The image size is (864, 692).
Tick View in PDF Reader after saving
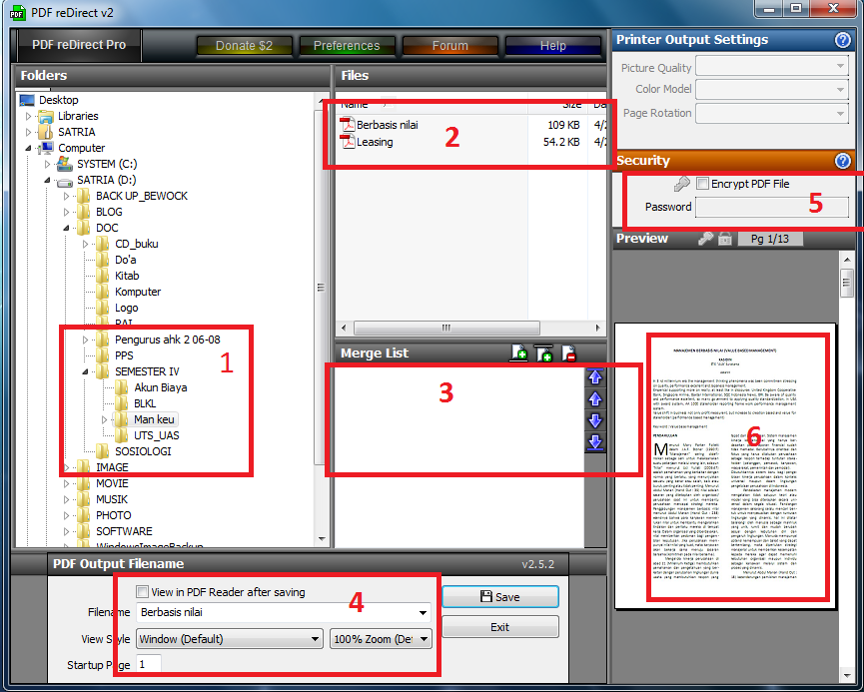142,592
